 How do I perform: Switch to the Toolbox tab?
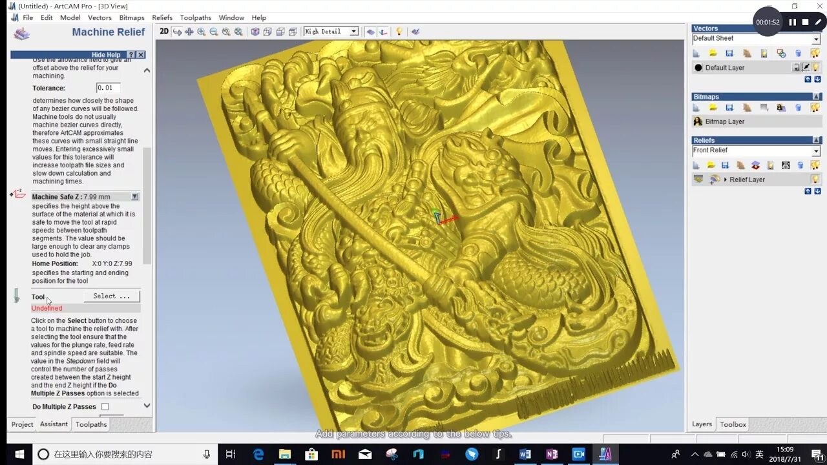733,424
